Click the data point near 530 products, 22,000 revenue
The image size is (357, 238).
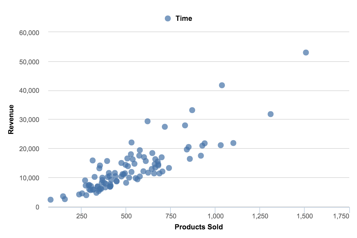click(131, 143)
